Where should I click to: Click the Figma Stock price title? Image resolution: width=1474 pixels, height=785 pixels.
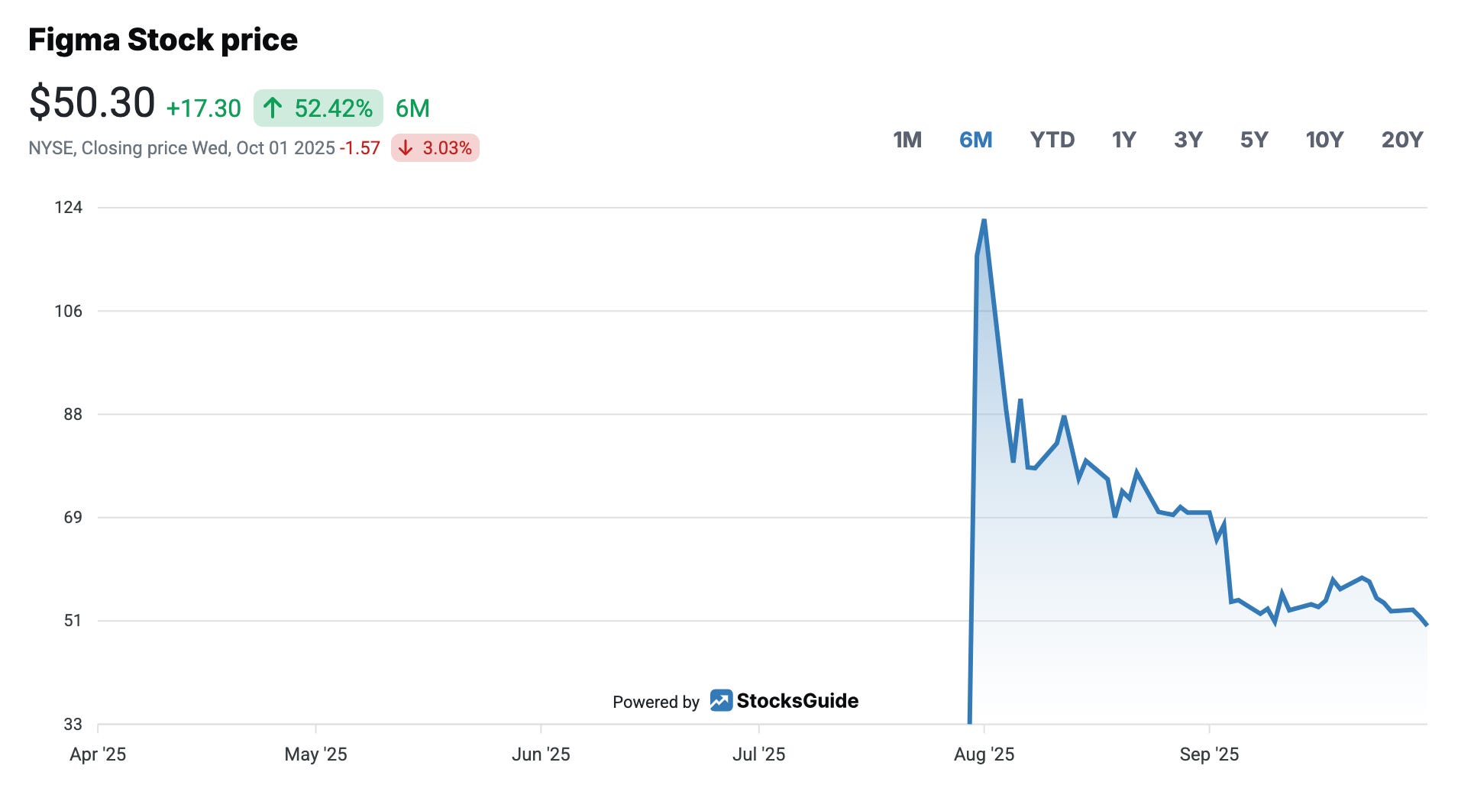(x=163, y=38)
